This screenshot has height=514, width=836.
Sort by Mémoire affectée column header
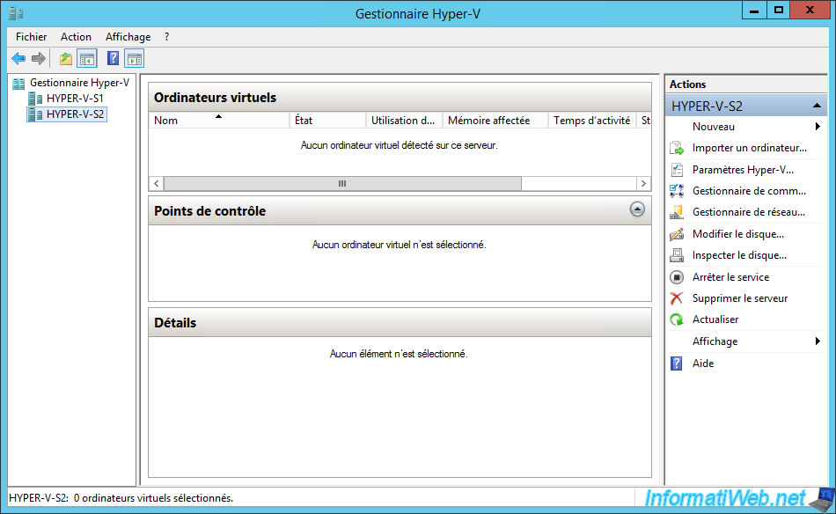point(495,121)
